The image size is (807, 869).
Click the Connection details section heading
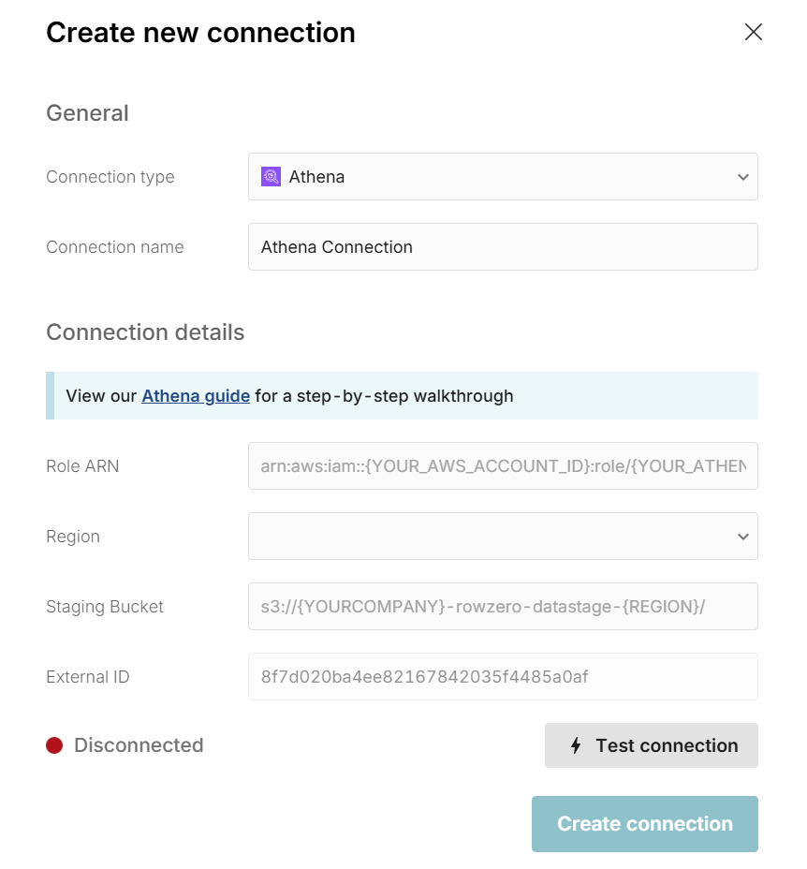[144, 331]
